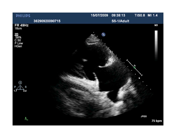Click the 1.7 value under triangle

(x=15, y=91)
